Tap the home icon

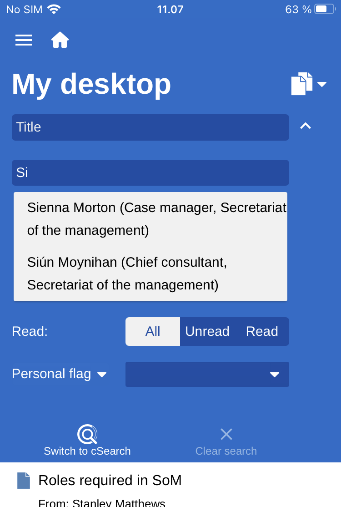click(x=60, y=40)
